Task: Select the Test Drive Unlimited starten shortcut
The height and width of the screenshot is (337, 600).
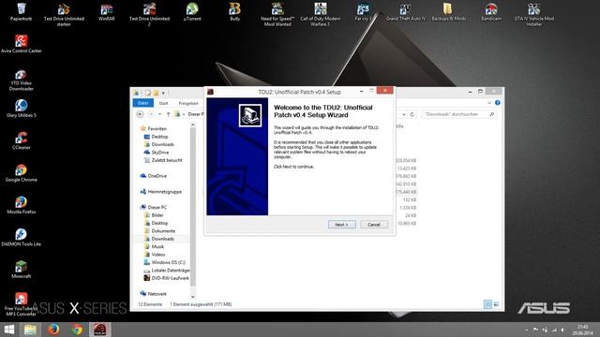Action: 64,15
